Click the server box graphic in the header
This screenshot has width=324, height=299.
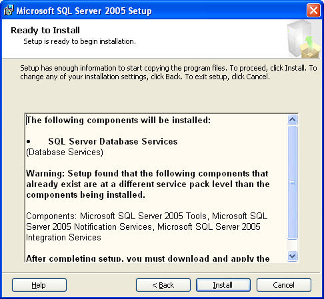click(303, 39)
